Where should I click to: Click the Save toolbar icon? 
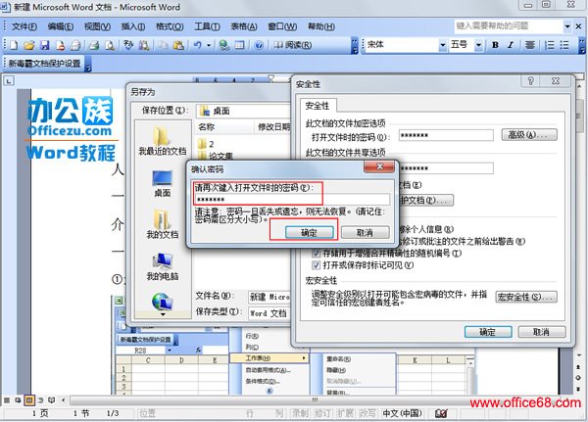tap(43, 45)
